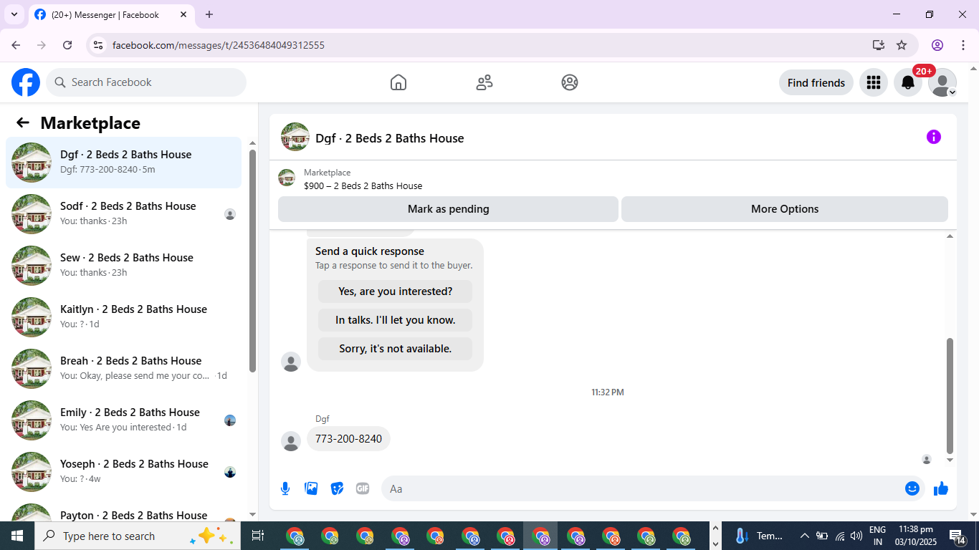Open the Payton conversation
979x550 pixels.
tap(123, 511)
